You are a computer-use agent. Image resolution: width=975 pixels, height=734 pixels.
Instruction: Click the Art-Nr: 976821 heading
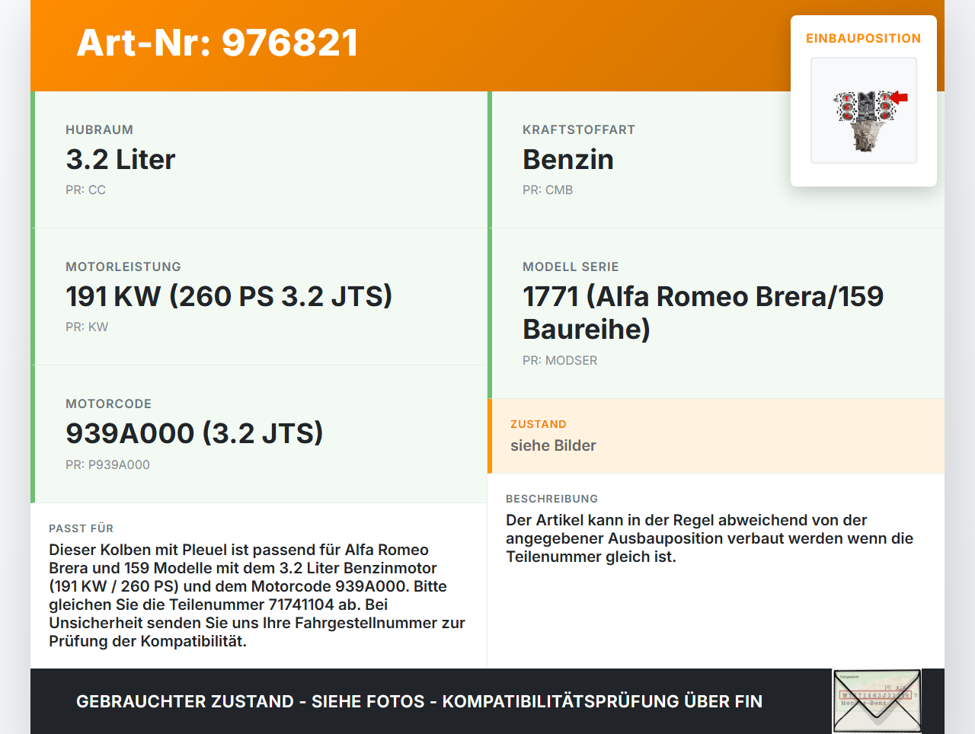tap(218, 43)
